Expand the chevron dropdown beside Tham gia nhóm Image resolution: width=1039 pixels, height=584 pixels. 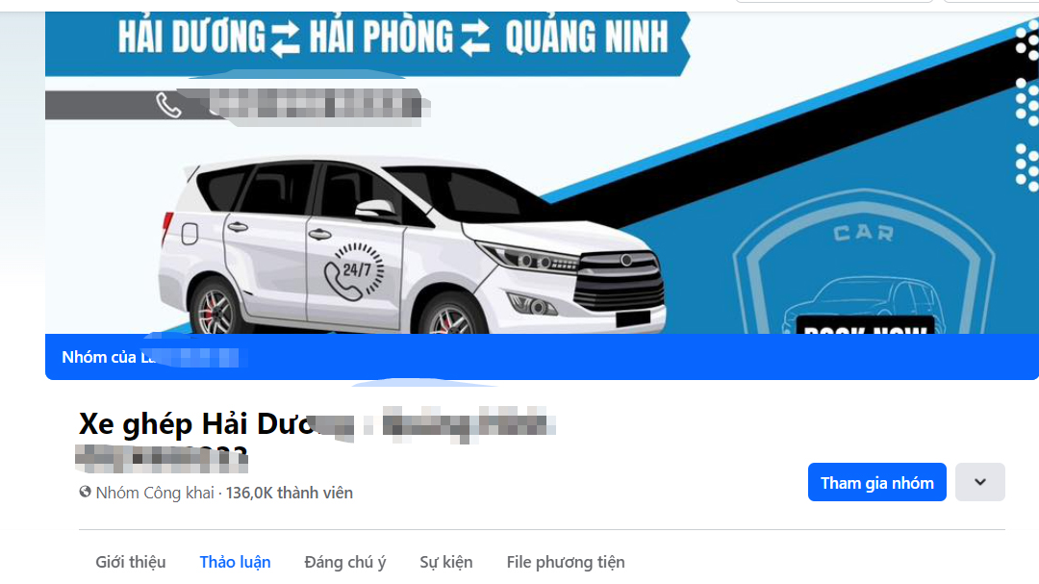point(980,482)
